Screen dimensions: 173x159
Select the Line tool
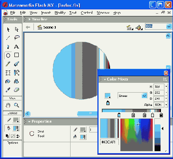tap(8, 38)
